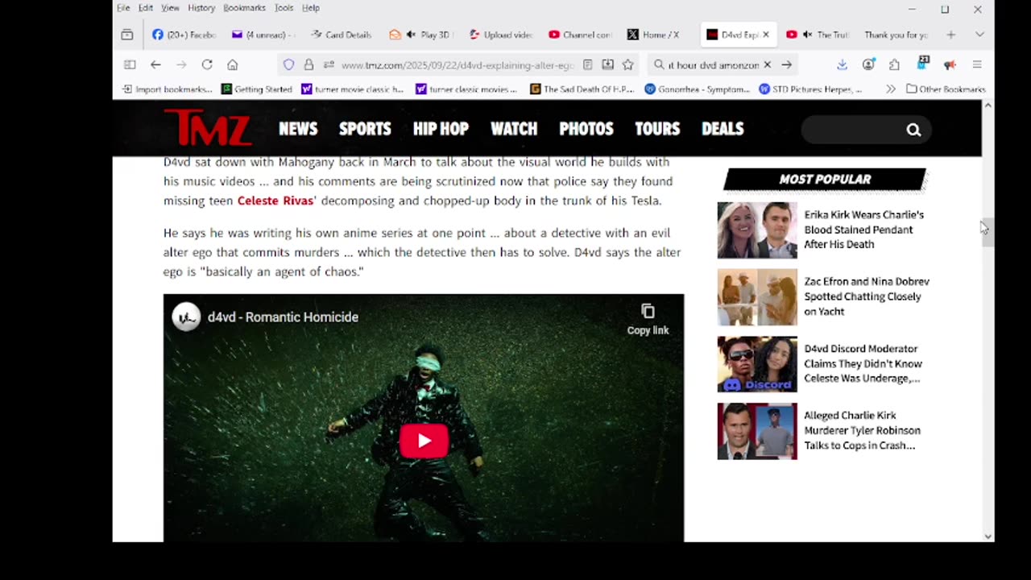Open the Edit menu
Image resolution: width=1031 pixels, height=580 pixels.
click(146, 8)
